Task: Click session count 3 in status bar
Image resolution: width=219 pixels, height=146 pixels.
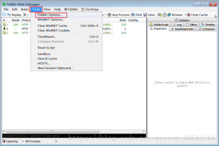Action: (56, 141)
